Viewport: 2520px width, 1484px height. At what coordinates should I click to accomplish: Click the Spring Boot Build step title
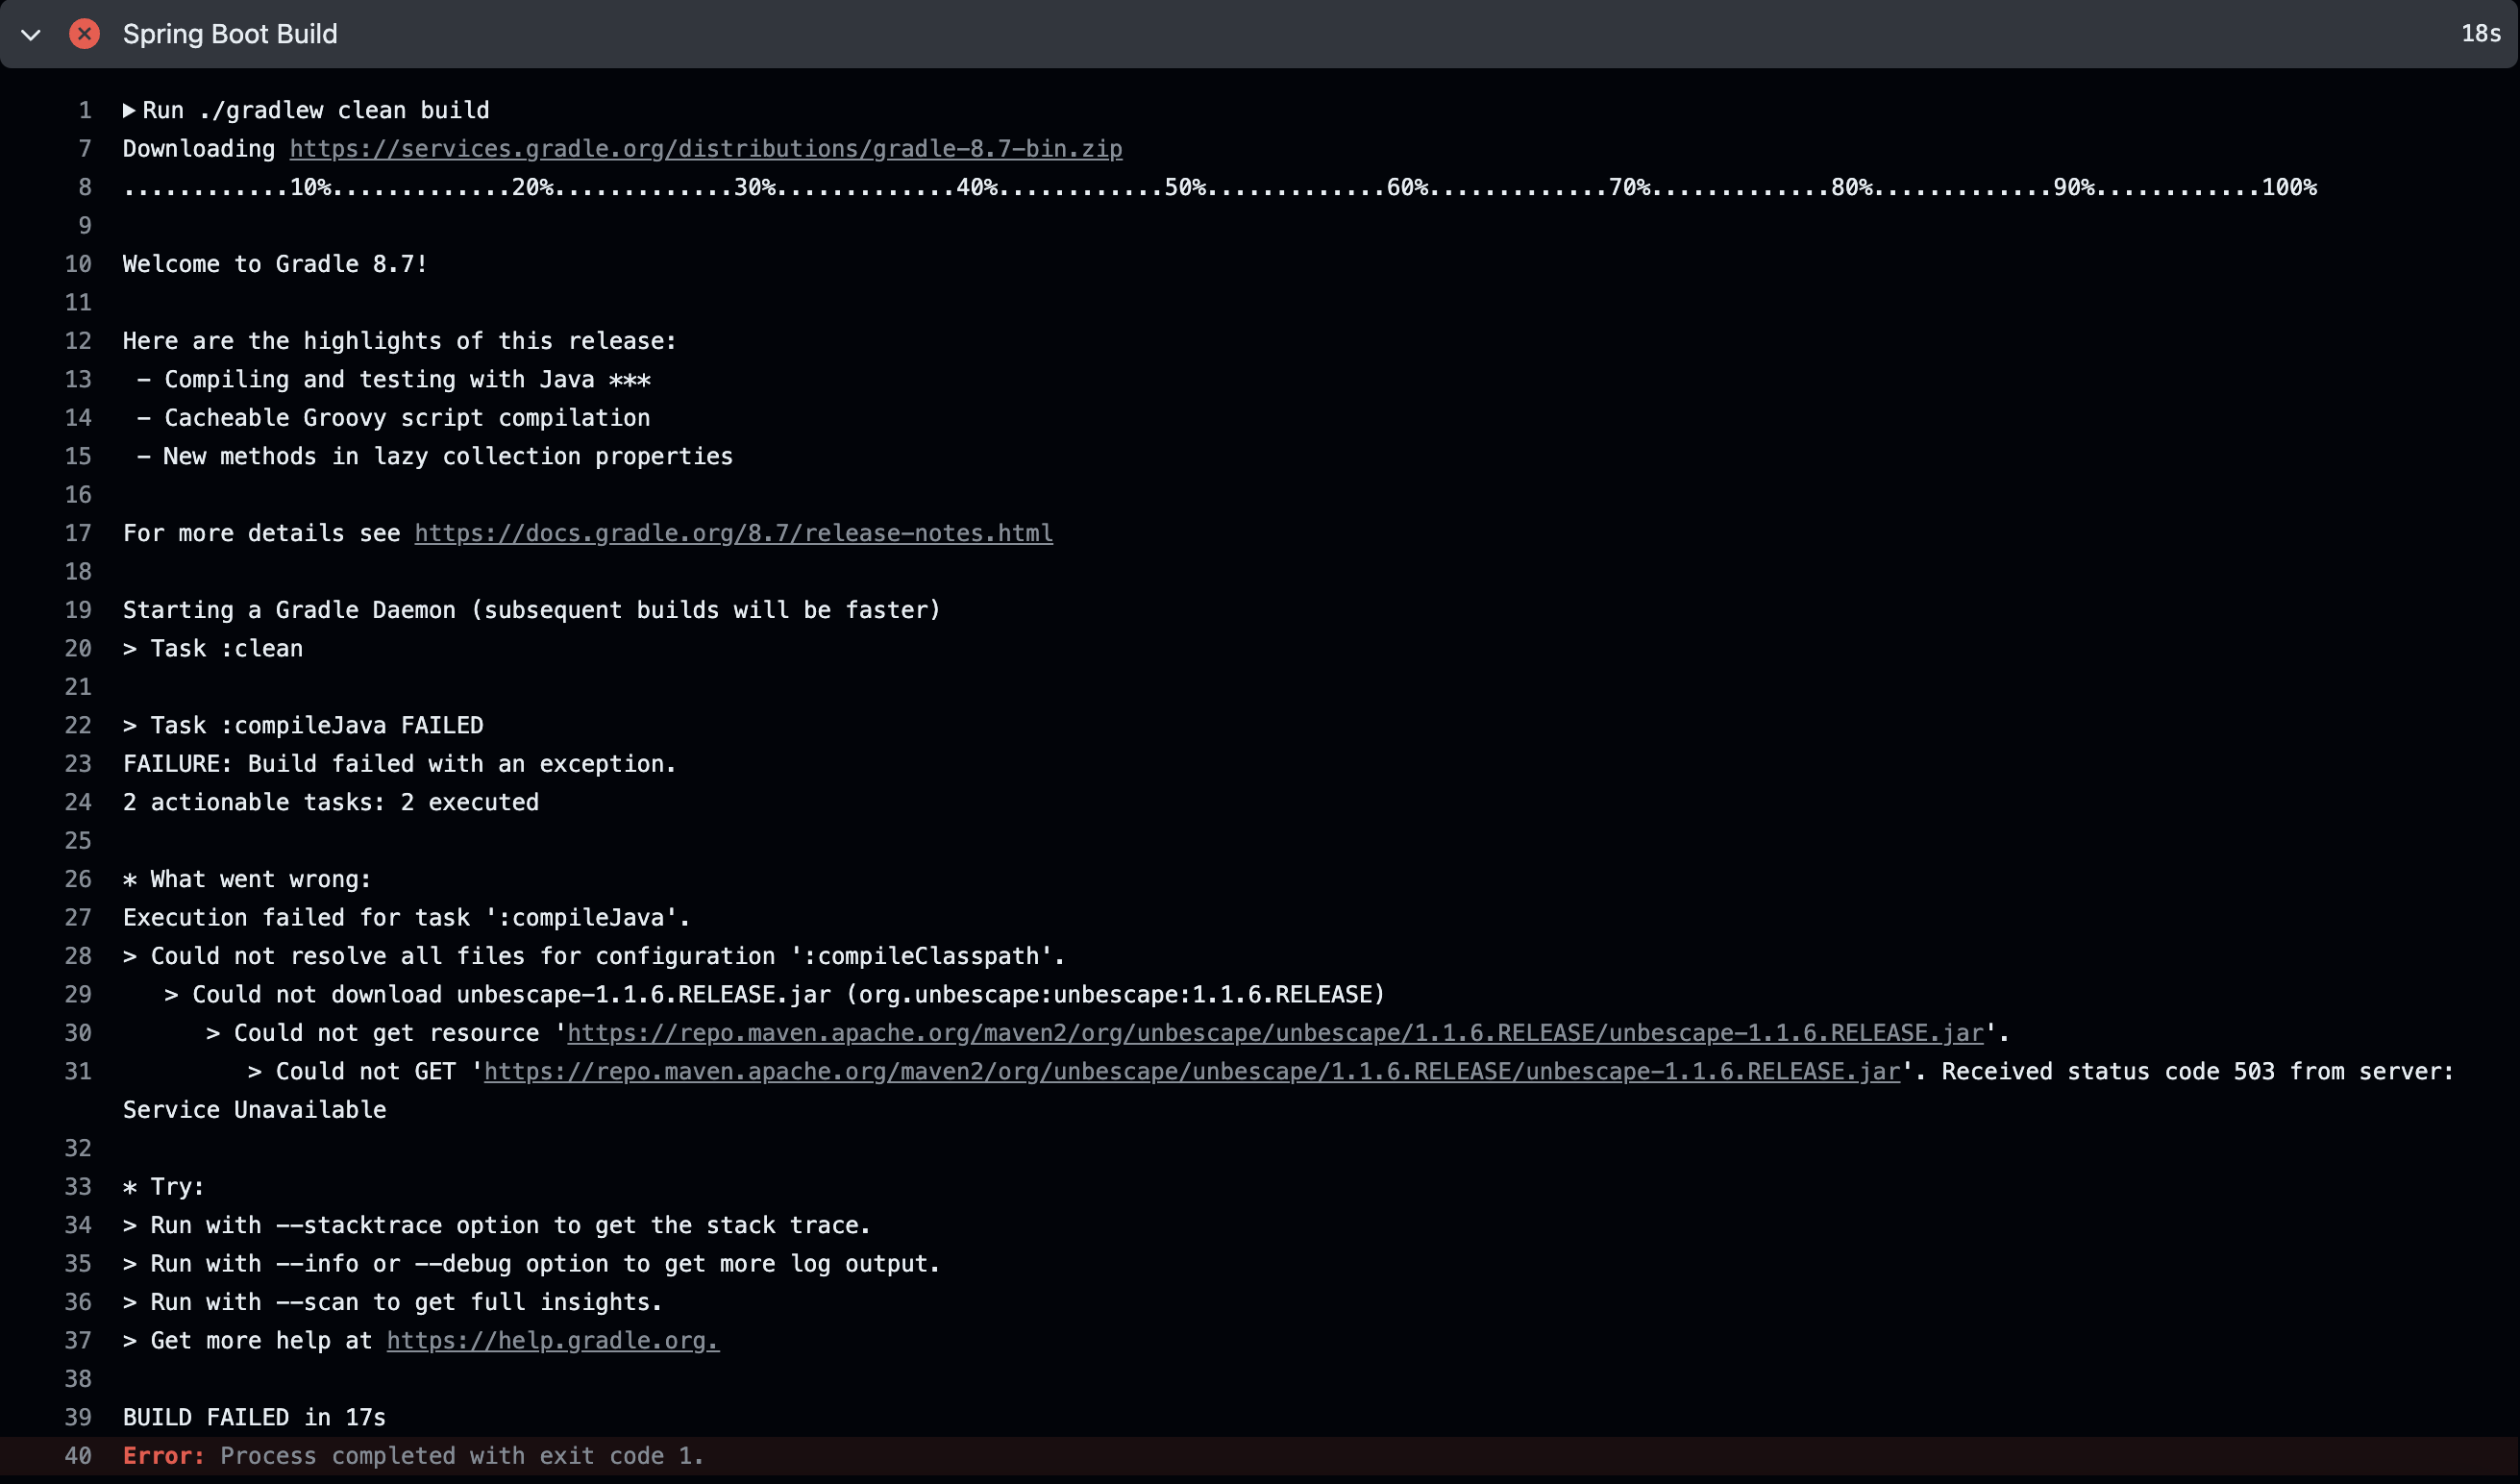point(230,34)
